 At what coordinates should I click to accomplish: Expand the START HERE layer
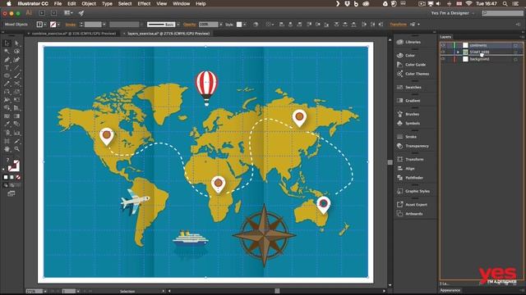[458, 52]
